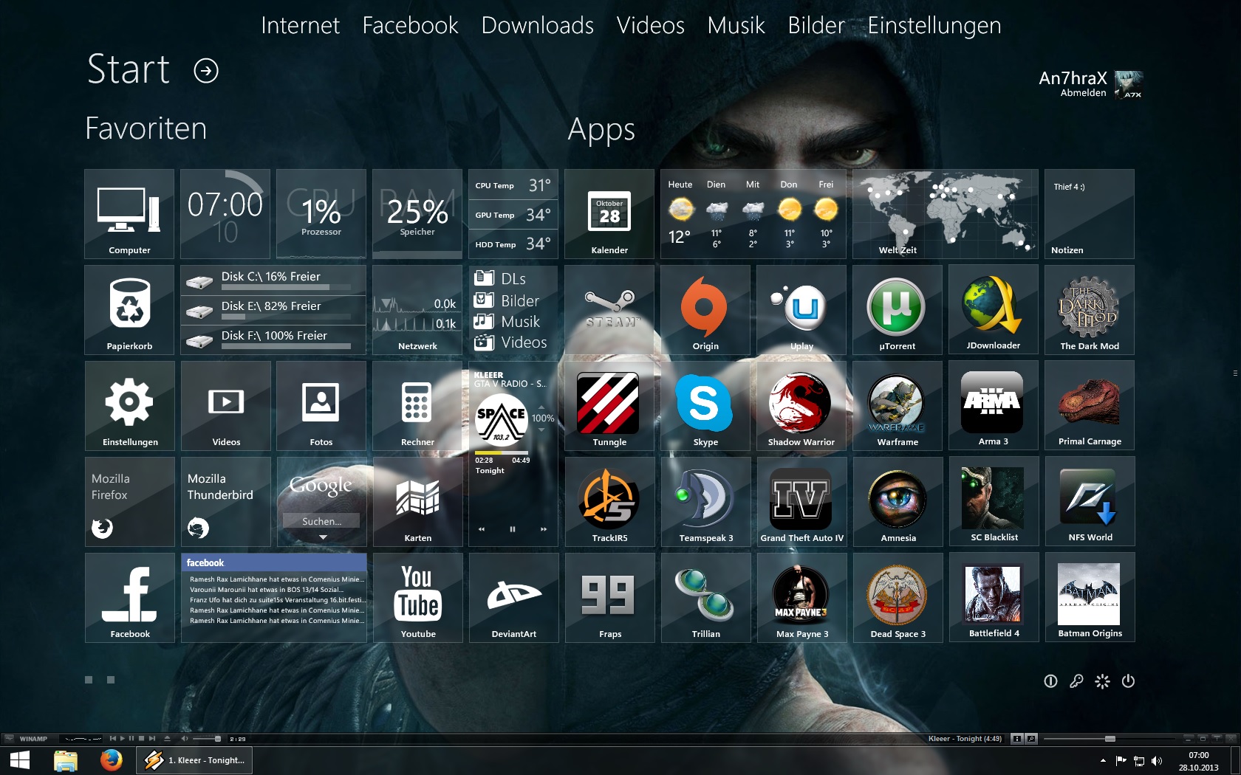Launch SC Blacklist
This screenshot has width=1241, height=775.
pyautogui.click(x=994, y=502)
